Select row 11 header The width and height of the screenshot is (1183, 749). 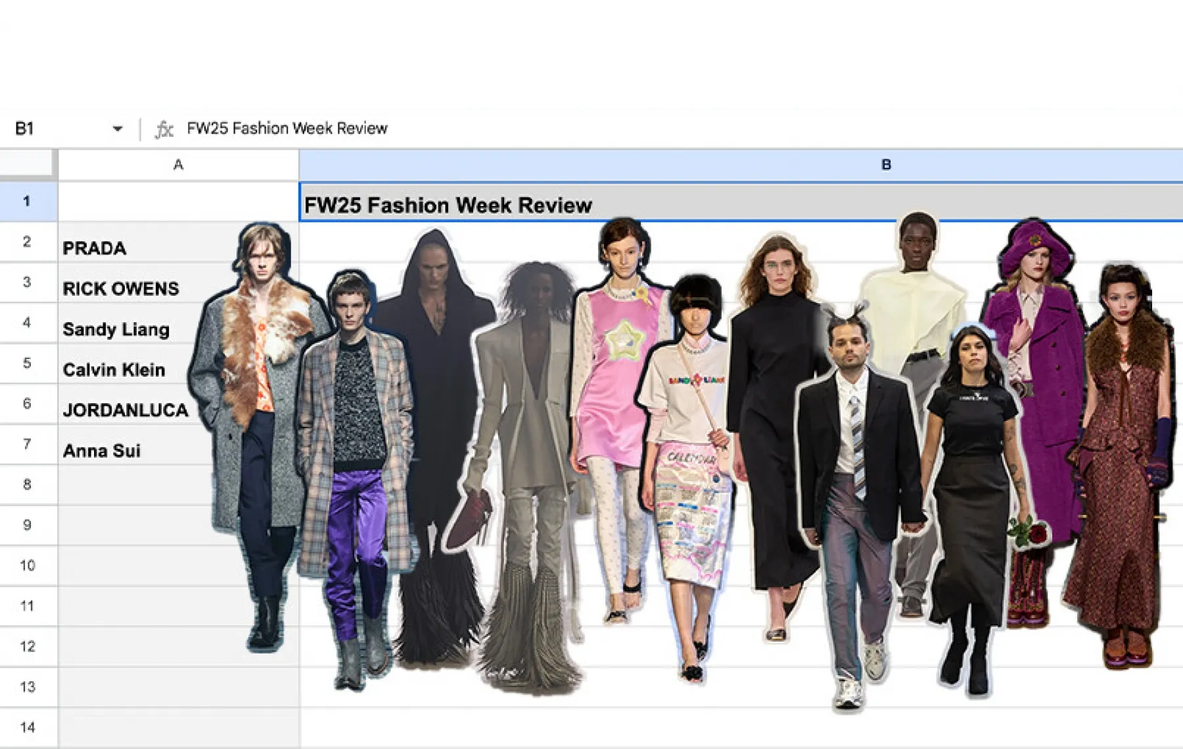click(28, 606)
